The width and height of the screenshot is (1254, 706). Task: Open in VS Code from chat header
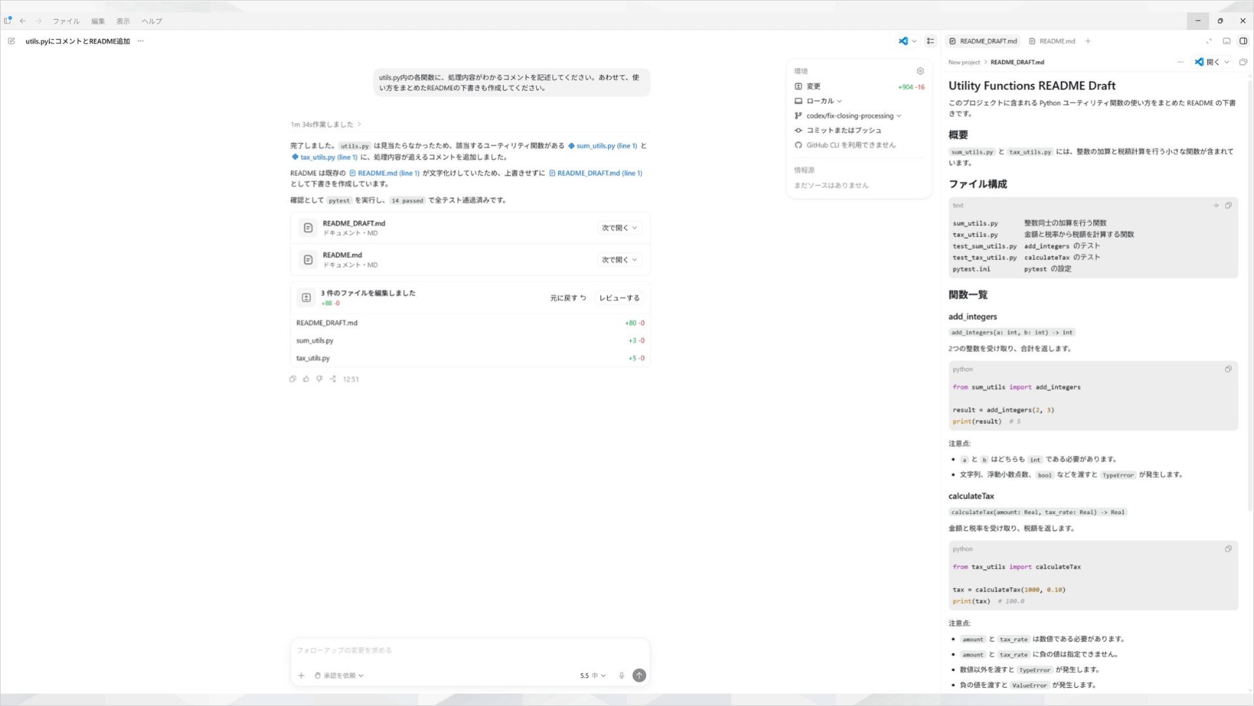click(x=903, y=41)
